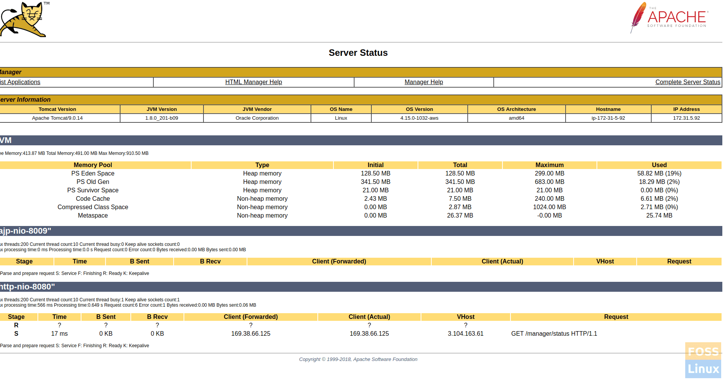This screenshot has width=725, height=382.
Task: Open Complete Server Status link
Action: coord(688,82)
